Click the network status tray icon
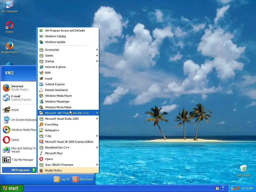This screenshot has width=256, height=192. coord(233,188)
